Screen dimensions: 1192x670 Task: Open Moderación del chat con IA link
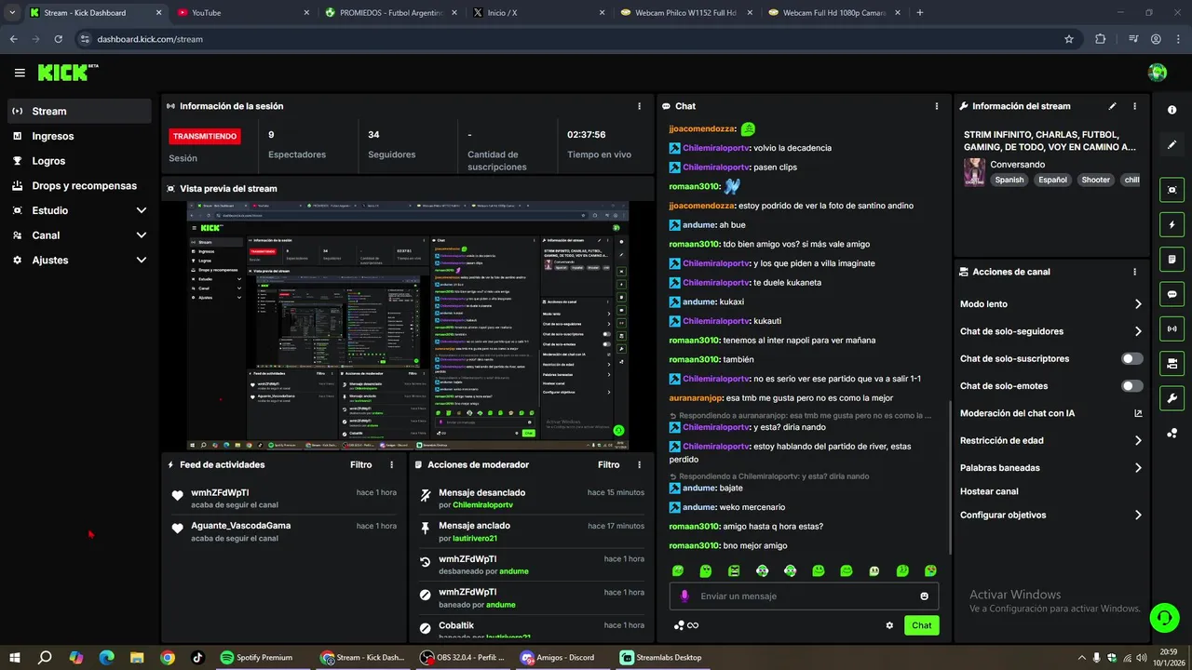[x=1137, y=413]
